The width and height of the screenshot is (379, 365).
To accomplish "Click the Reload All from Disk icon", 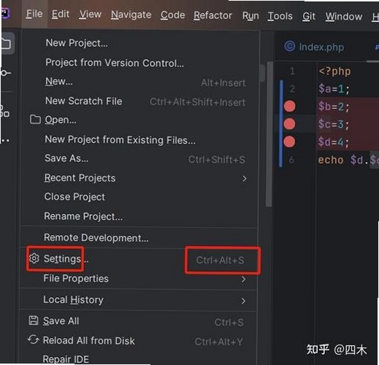I will point(33,339).
